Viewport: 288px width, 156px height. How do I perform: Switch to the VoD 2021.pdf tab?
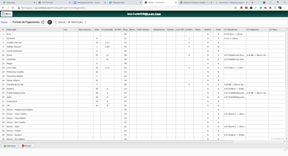click(54, 3)
